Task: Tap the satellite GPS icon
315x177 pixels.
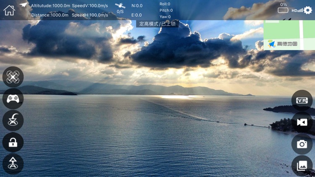Action: click(x=120, y=5)
